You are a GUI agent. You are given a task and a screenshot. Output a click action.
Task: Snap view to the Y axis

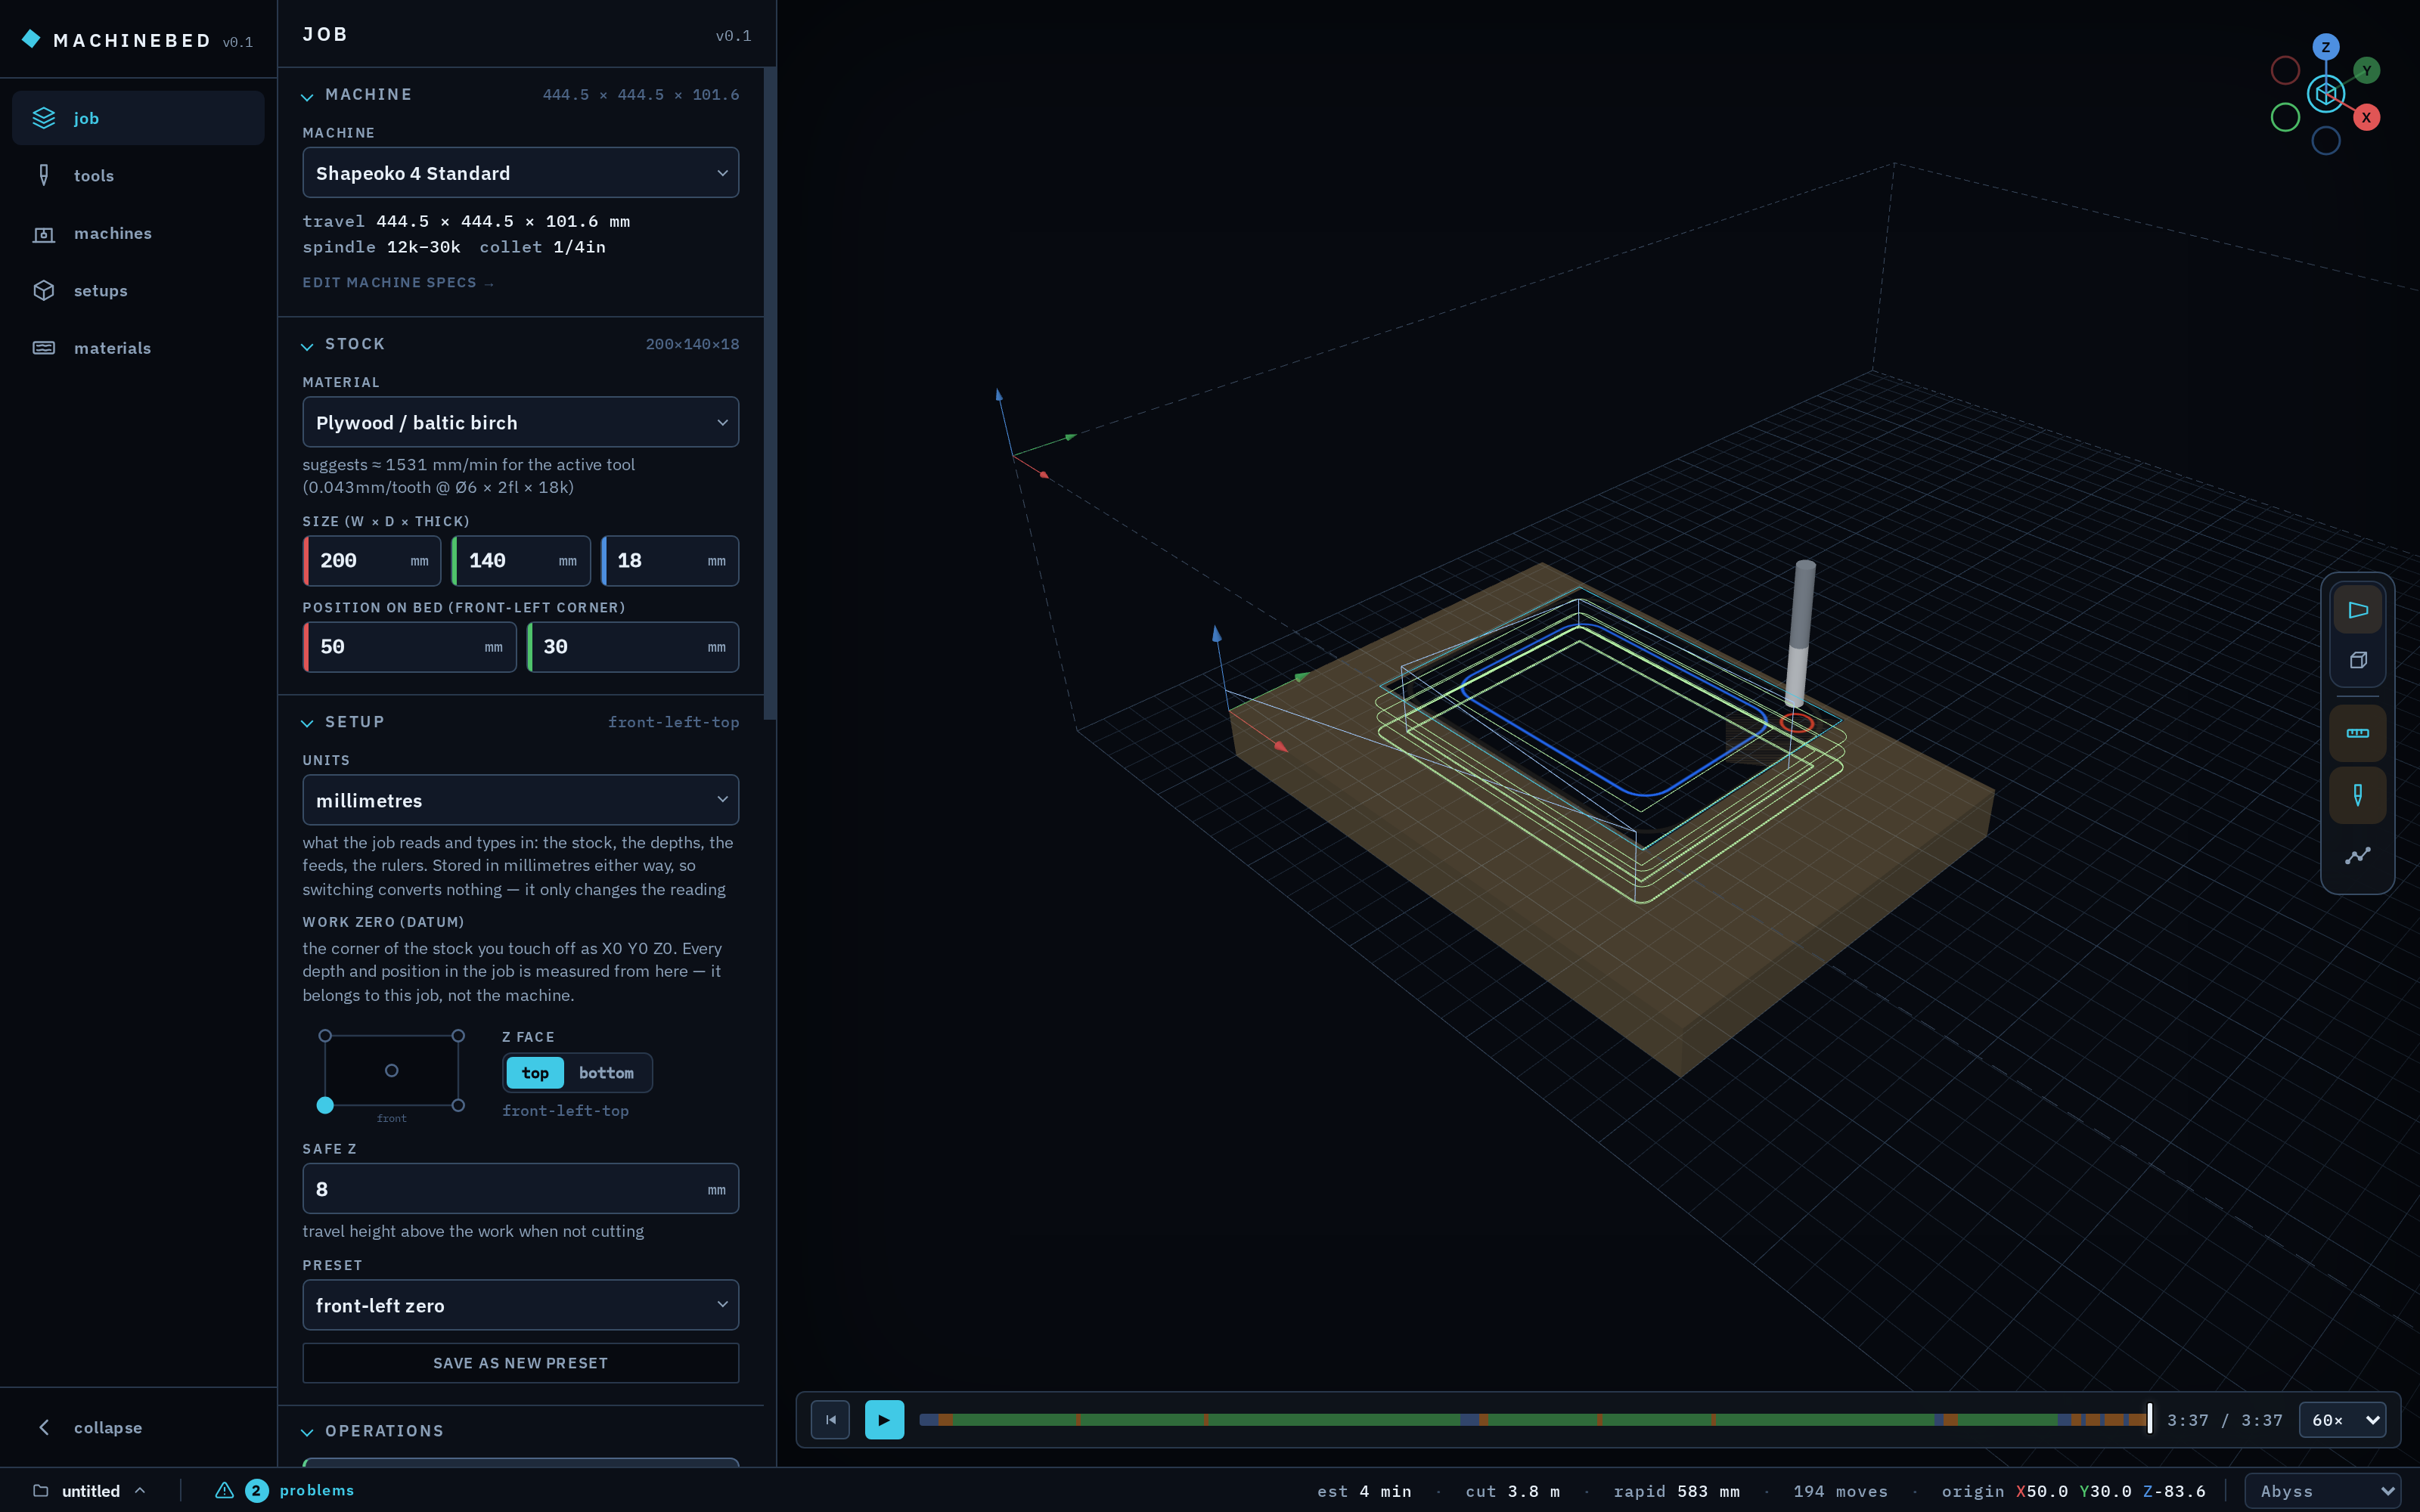pyautogui.click(x=2367, y=71)
